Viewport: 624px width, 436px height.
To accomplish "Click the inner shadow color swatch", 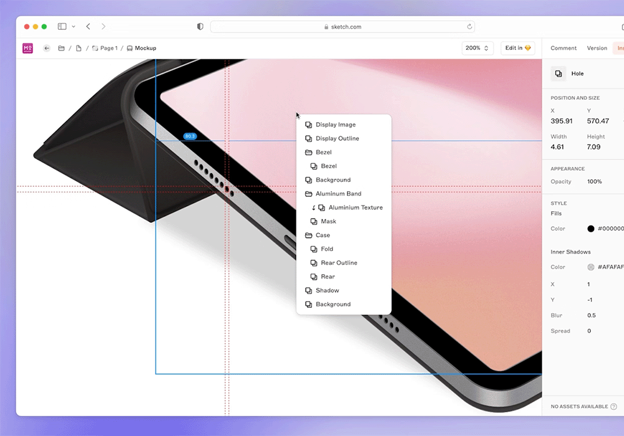I will tap(590, 267).
